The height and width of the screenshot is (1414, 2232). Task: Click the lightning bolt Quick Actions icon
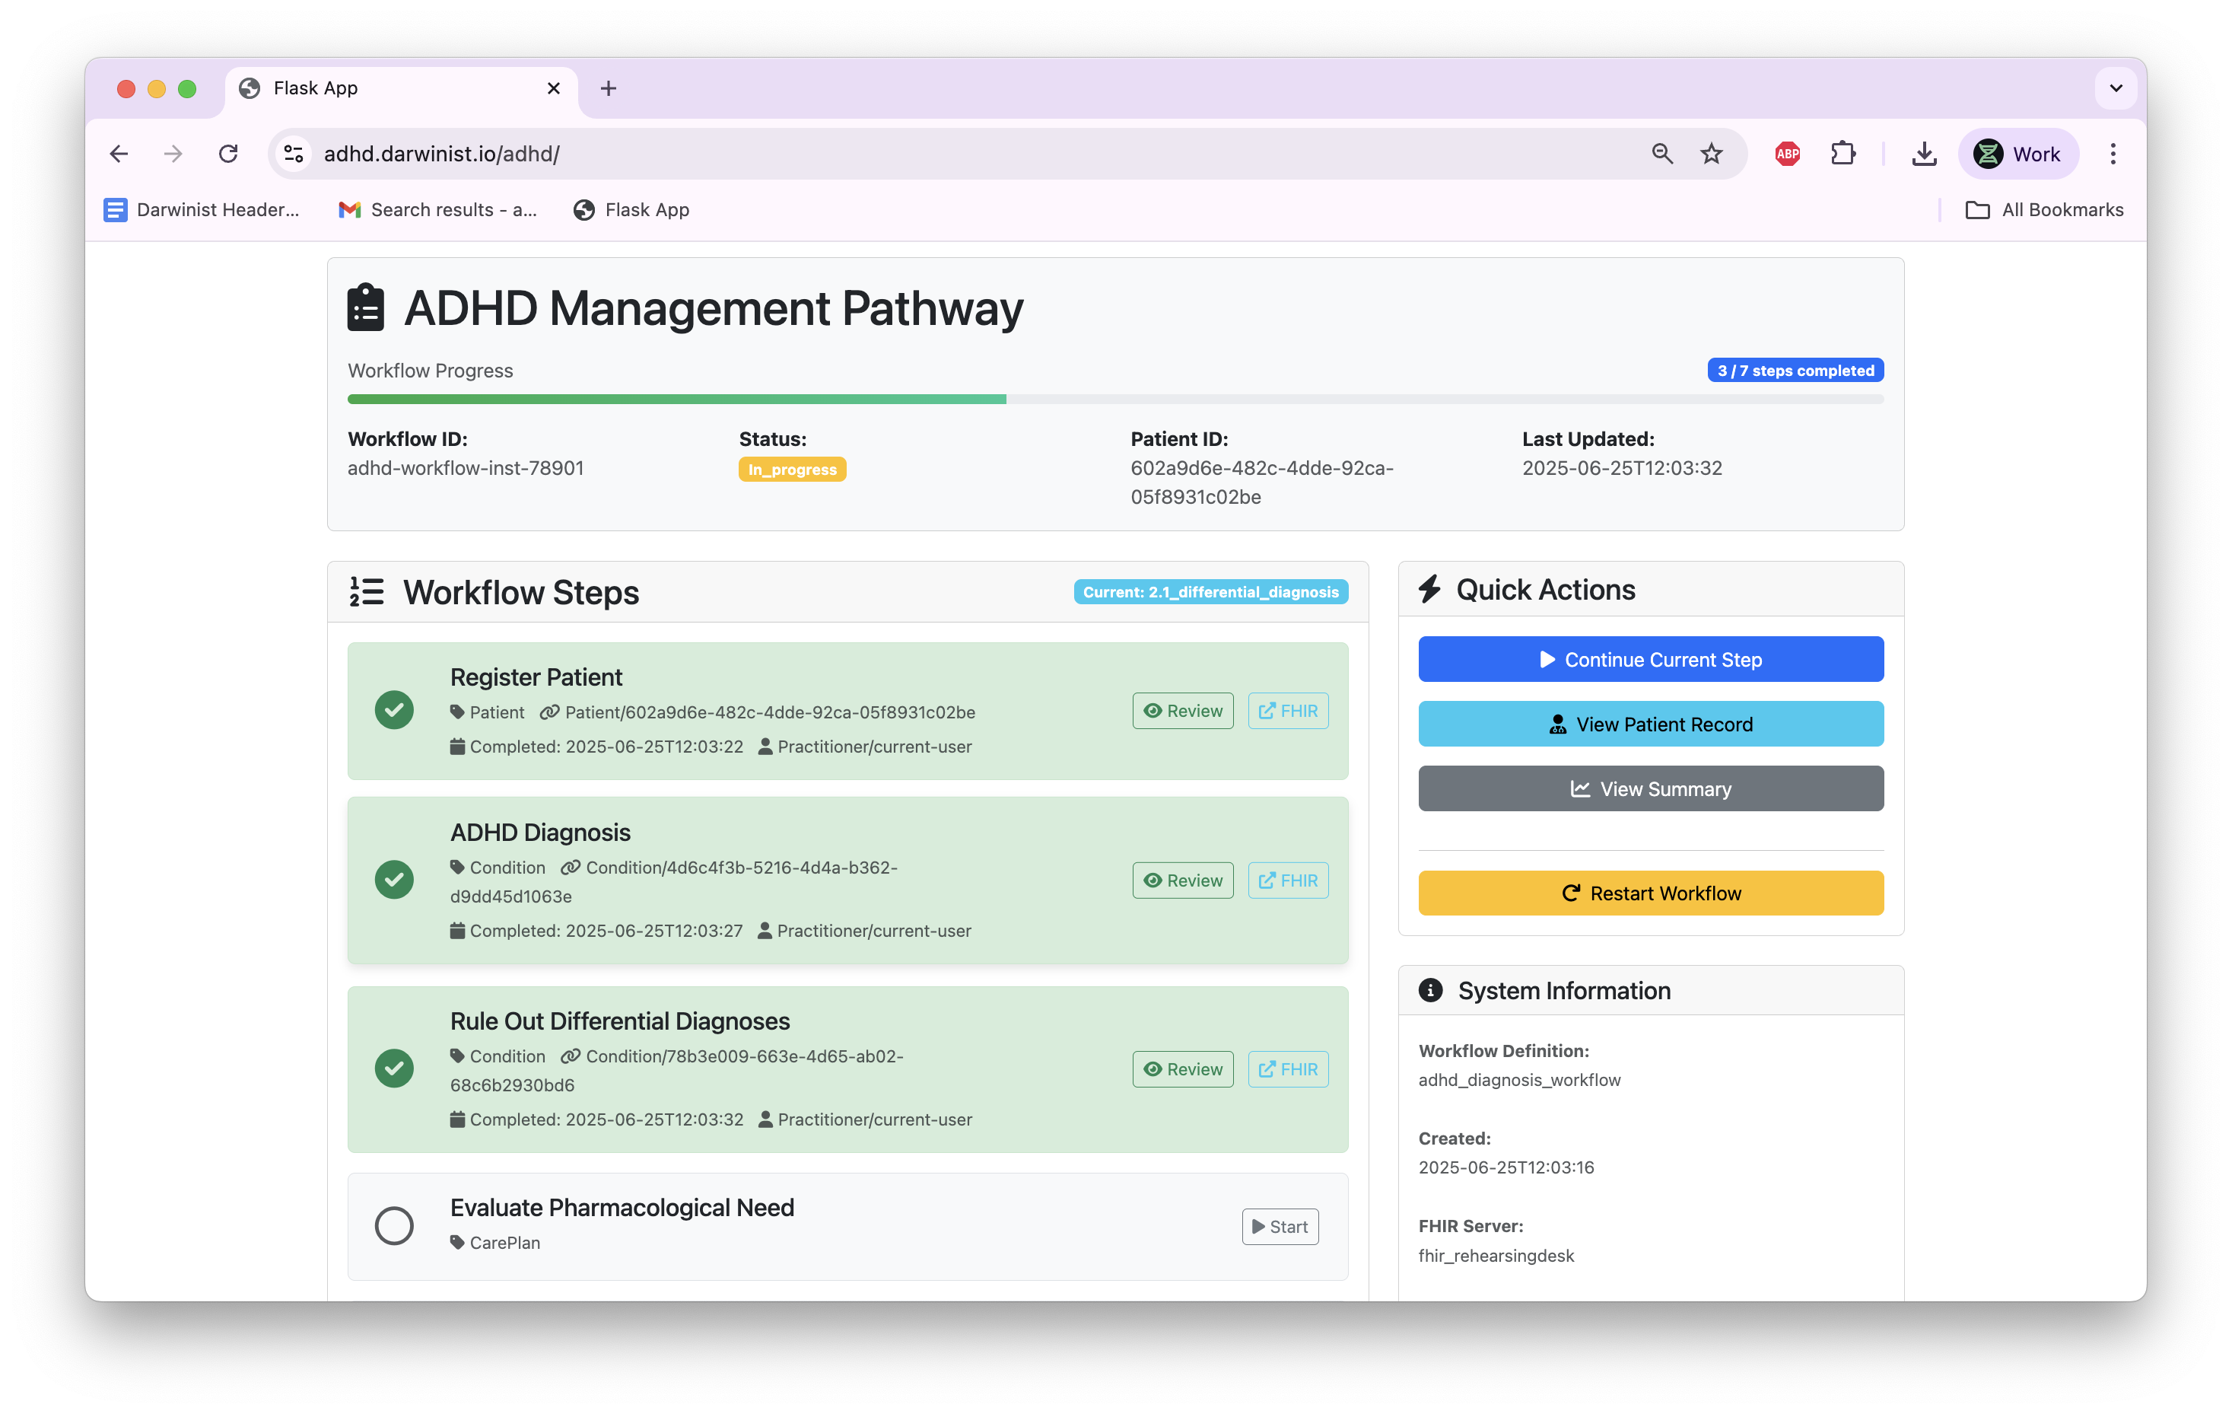click(1429, 589)
